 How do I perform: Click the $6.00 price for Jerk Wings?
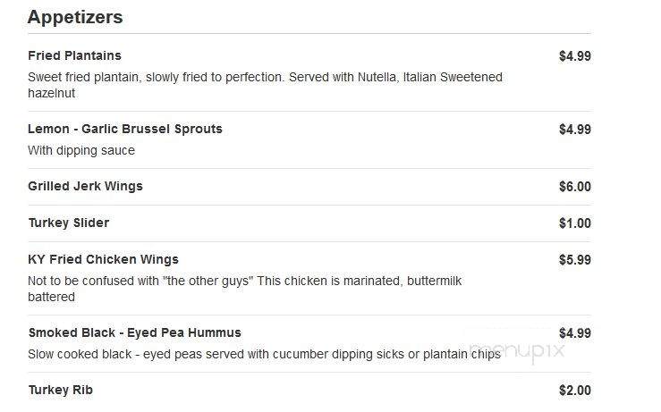[575, 187]
